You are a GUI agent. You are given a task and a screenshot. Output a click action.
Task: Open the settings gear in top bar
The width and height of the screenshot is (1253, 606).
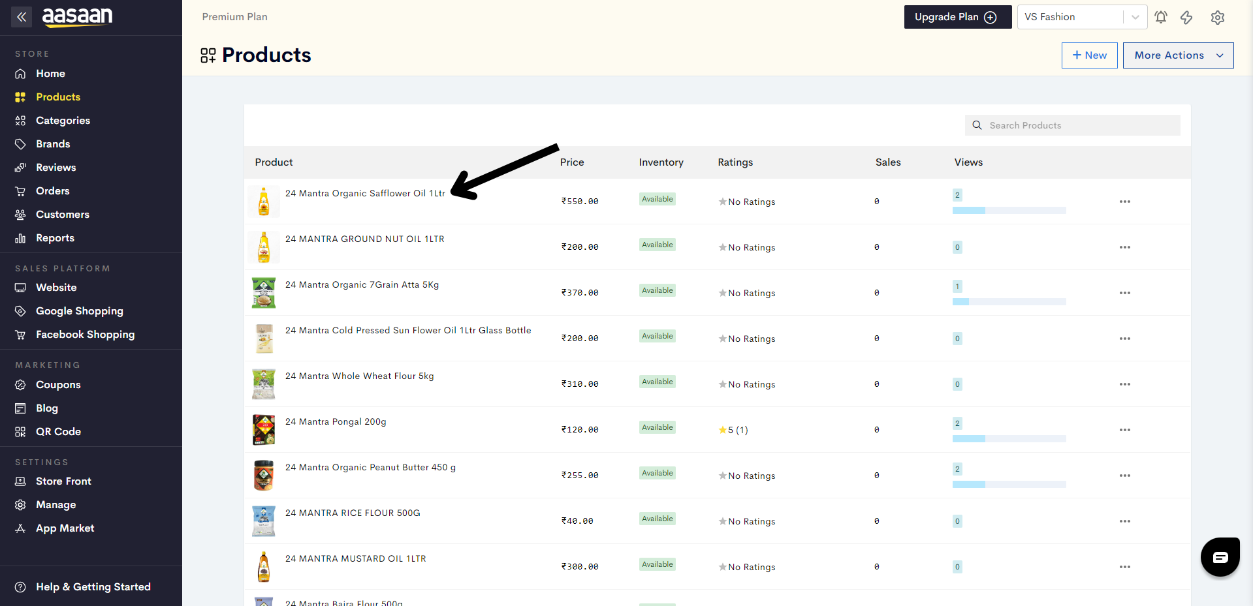tap(1218, 18)
